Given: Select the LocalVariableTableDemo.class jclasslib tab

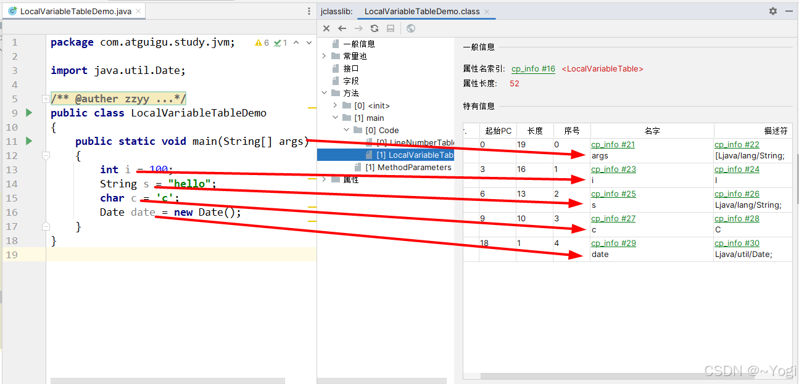Looking at the screenshot, I should (421, 11).
